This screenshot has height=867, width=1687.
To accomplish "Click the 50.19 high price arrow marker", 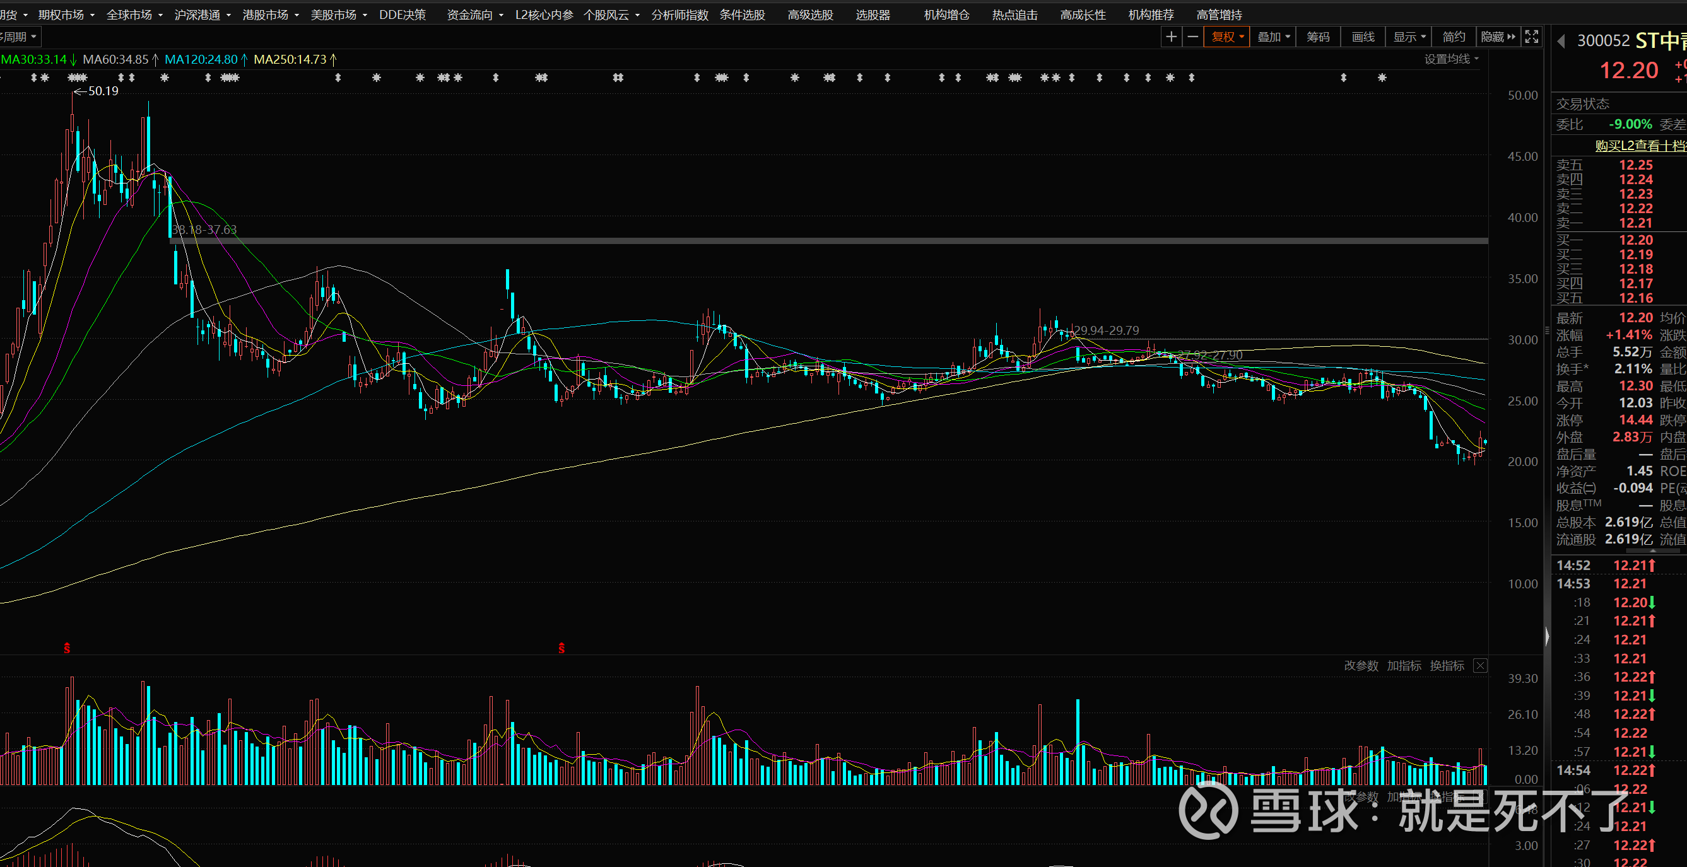I will pos(97,91).
